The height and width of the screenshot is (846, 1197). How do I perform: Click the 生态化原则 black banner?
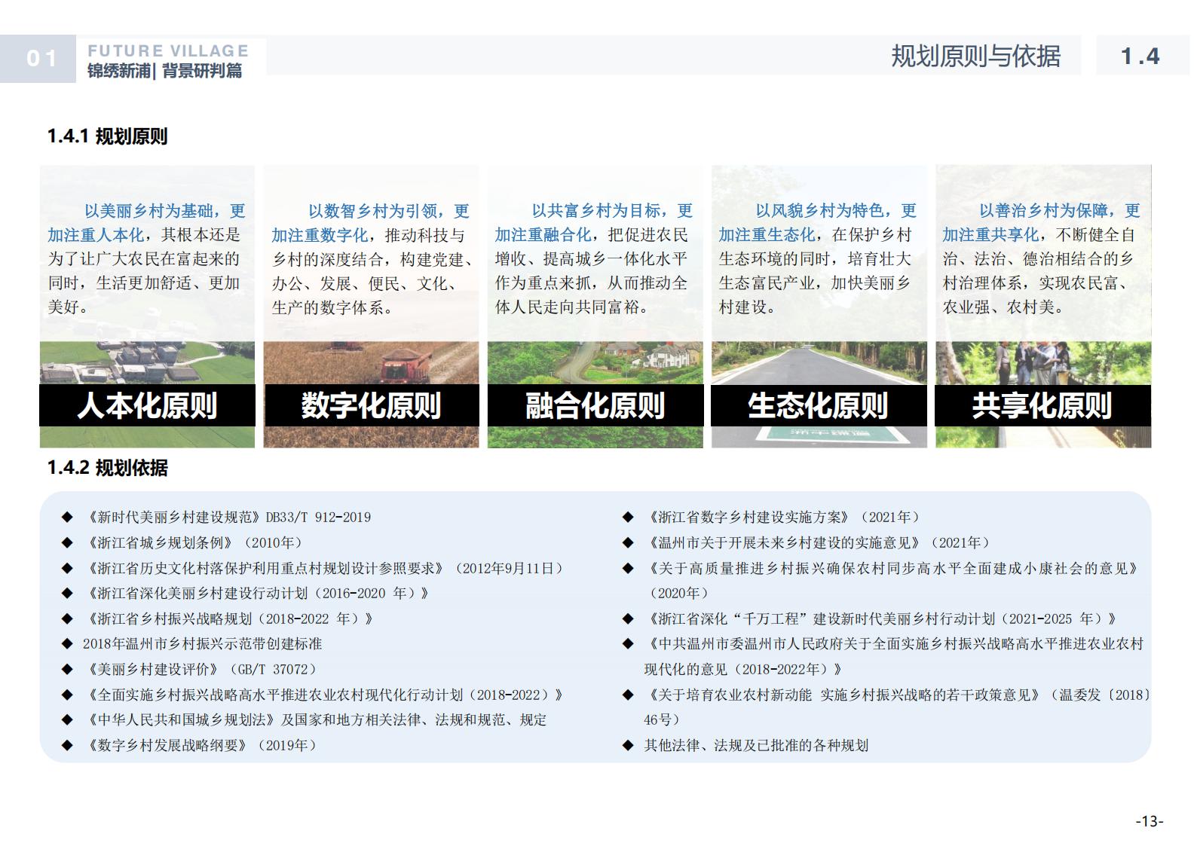pos(819,405)
